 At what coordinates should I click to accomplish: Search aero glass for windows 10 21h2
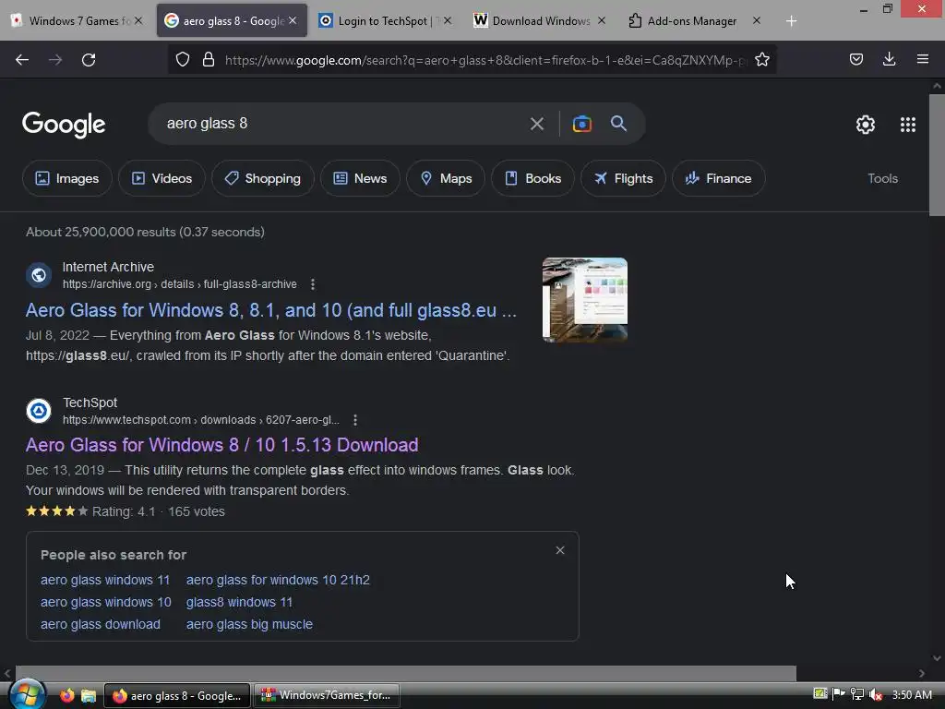pyautogui.click(x=278, y=580)
